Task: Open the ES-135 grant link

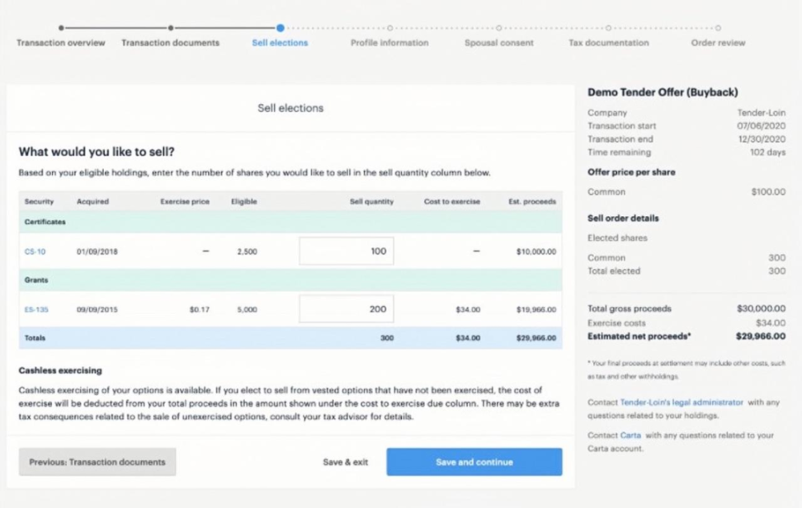Action: pos(36,309)
